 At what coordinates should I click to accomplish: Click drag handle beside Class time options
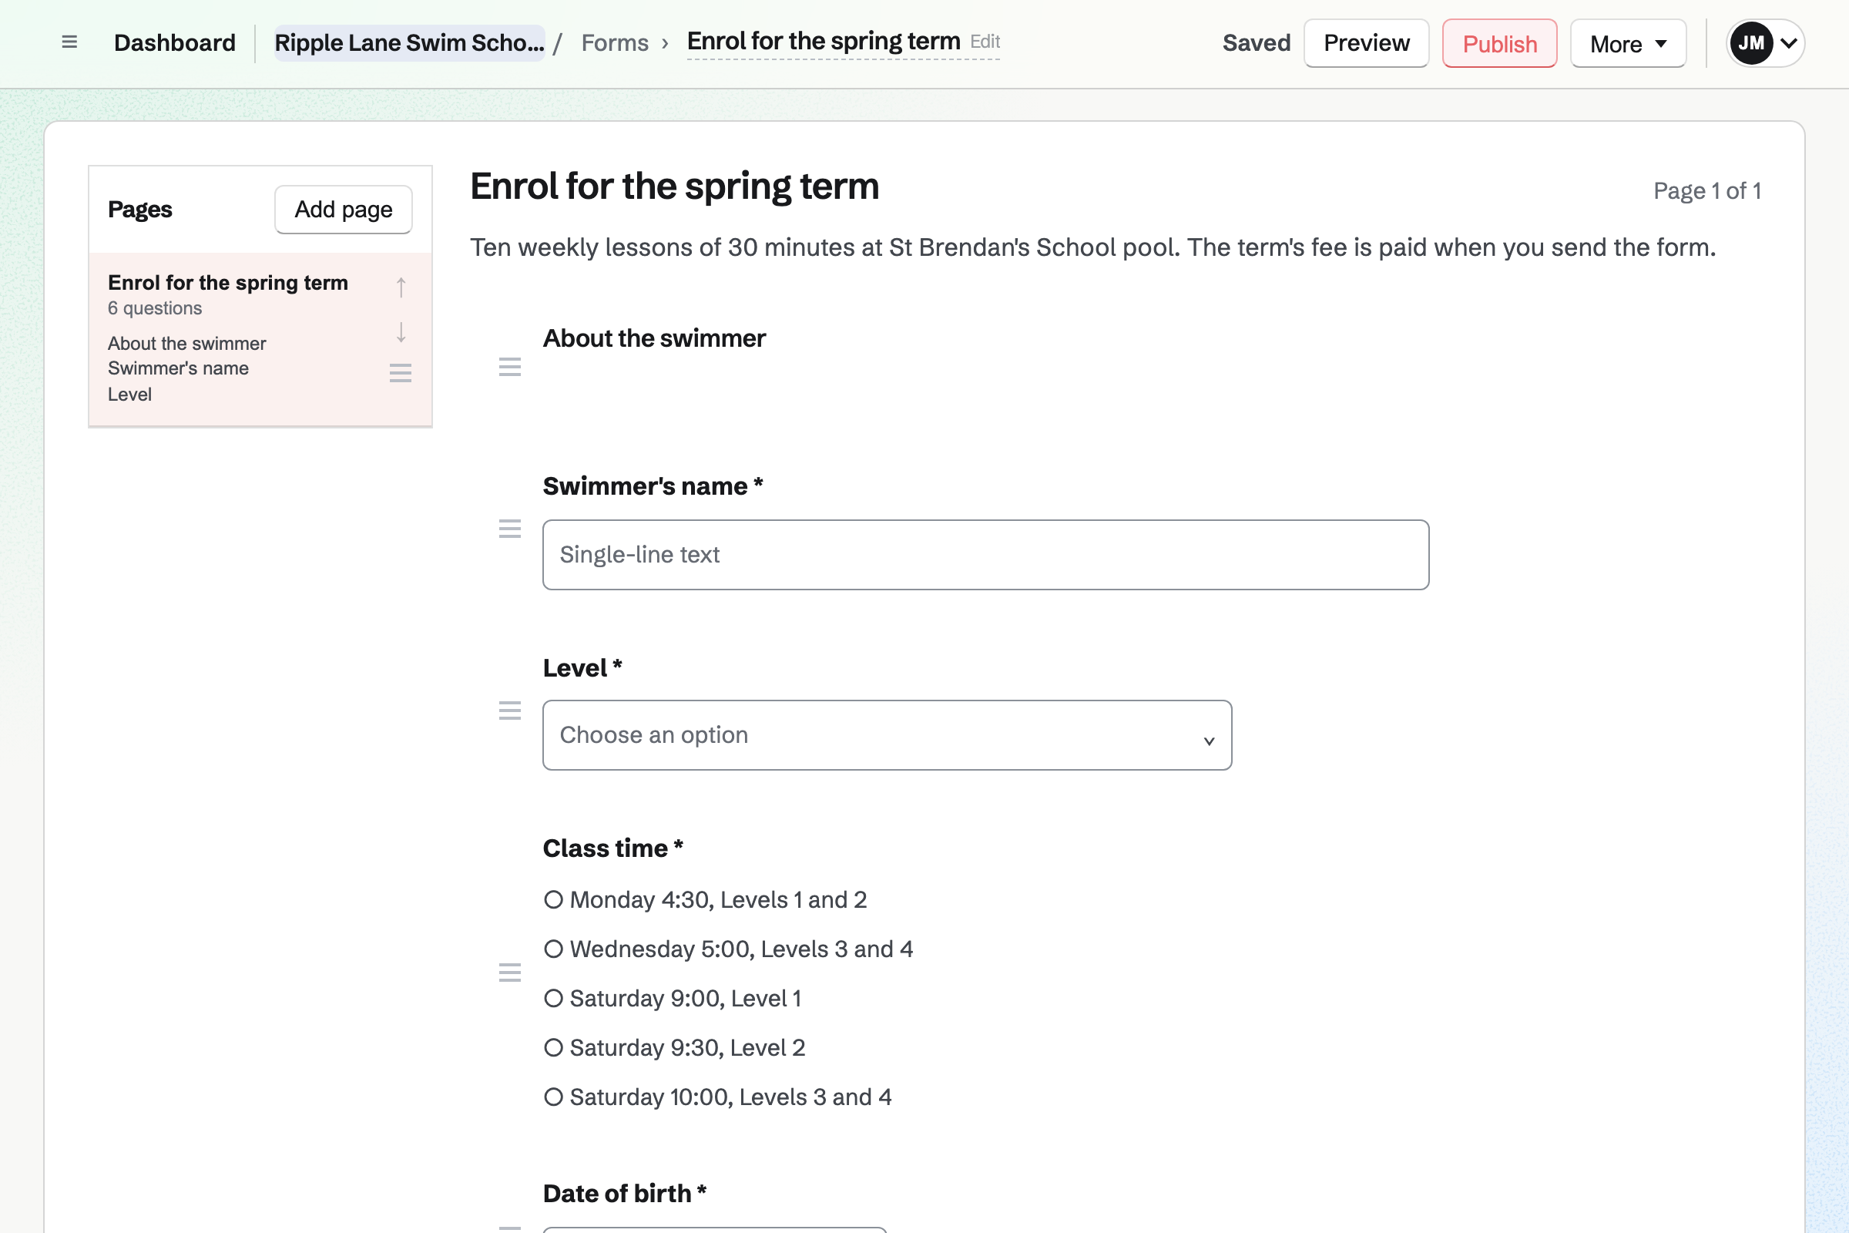510,973
